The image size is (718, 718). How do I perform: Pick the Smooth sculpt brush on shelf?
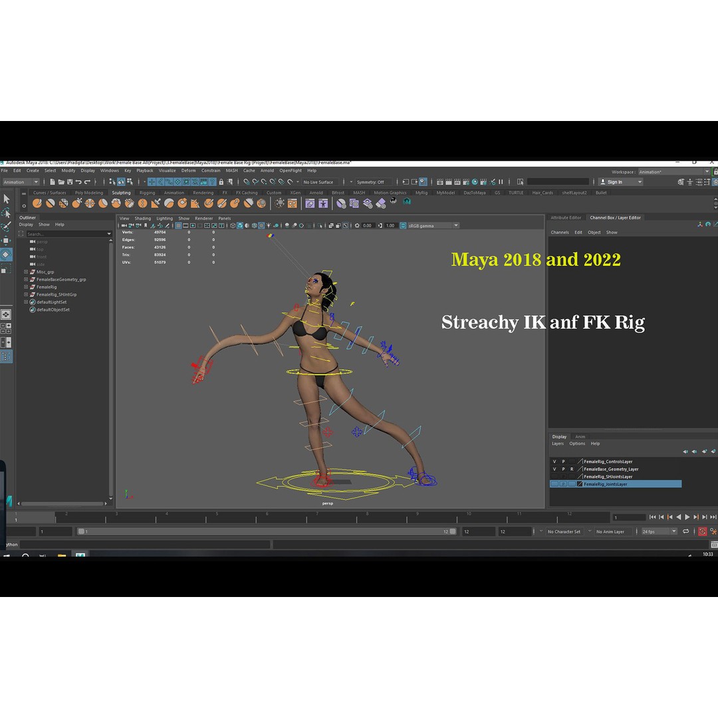[51, 203]
